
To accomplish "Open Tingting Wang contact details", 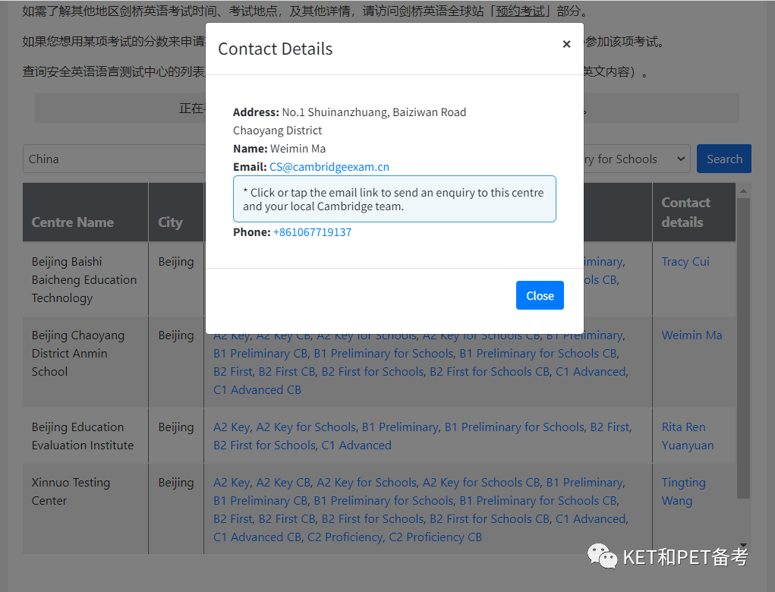I will coord(684,491).
